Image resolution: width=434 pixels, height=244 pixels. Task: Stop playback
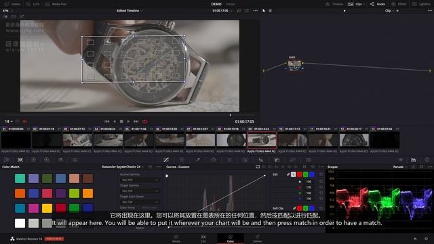[x=121, y=121]
